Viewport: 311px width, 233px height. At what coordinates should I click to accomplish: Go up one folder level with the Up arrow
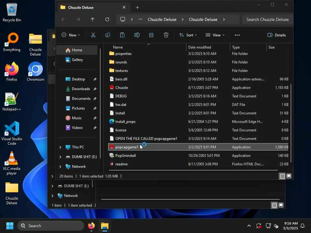click(x=92, y=19)
